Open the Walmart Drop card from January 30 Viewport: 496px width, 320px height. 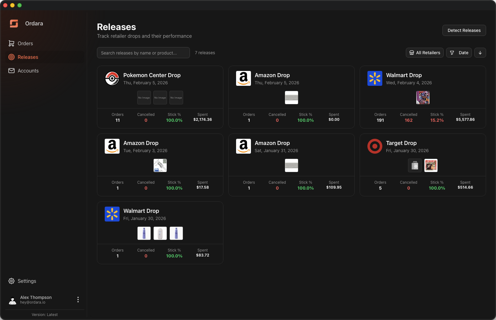pyautogui.click(x=160, y=232)
